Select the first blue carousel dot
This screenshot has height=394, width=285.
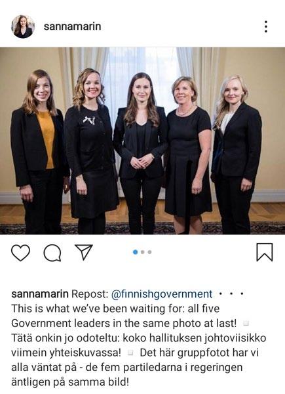tap(136, 252)
